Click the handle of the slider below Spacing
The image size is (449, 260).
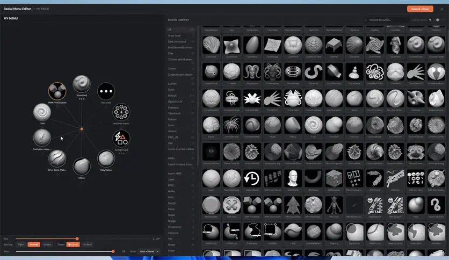(113, 251)
